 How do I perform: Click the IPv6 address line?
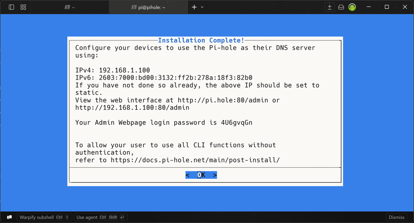tap(164, 78)
